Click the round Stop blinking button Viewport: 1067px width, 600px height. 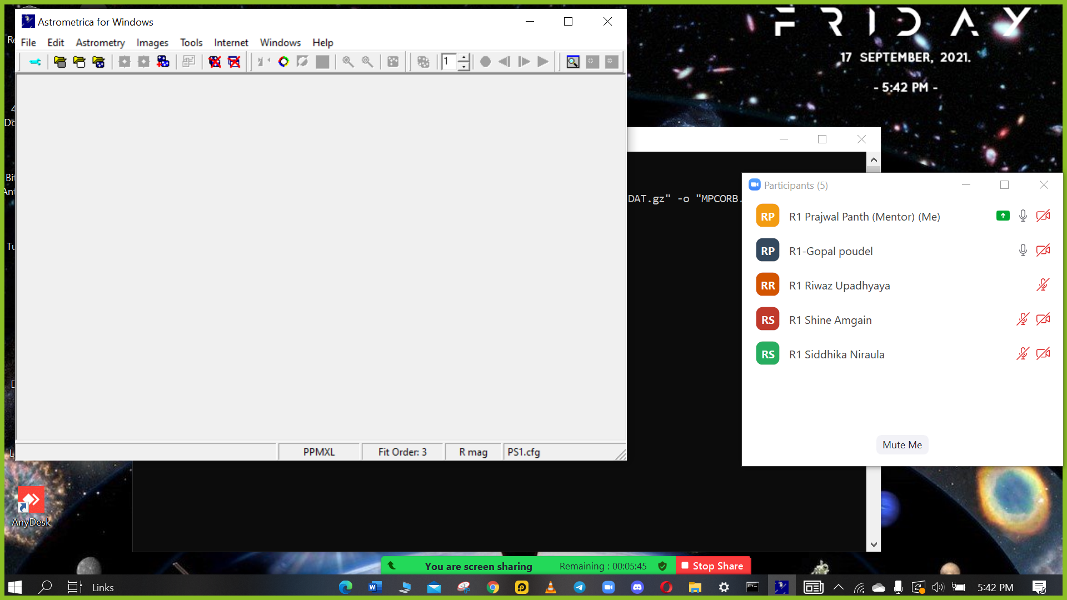click(485, 62)
